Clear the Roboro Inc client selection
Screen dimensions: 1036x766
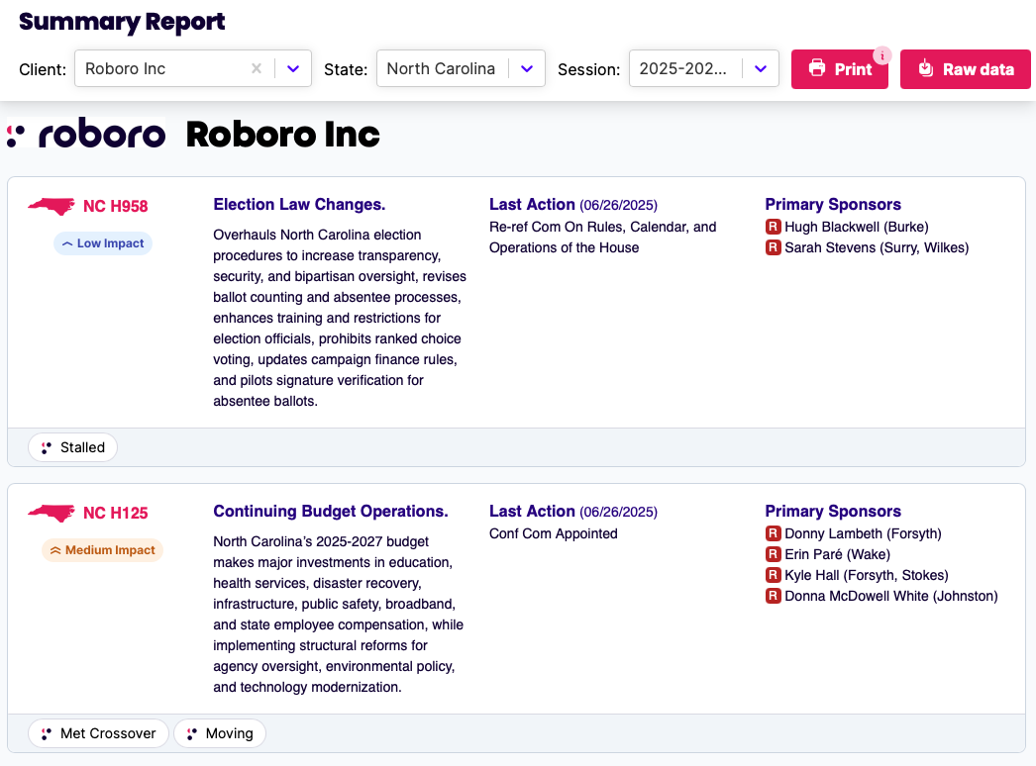click(x=257, y=68)
